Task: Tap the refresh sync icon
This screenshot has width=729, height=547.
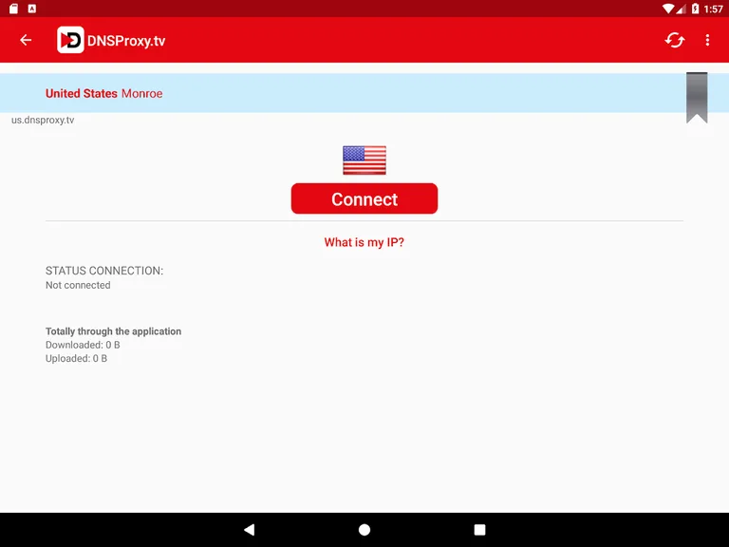Action: [x=674, y=40]
